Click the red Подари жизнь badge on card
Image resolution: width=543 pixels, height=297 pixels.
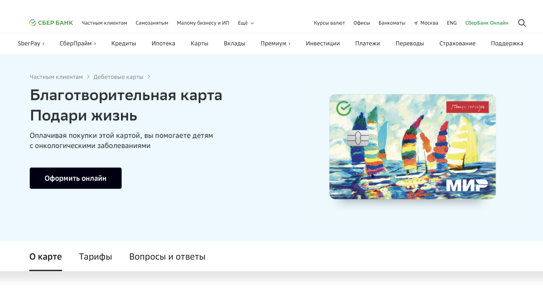click(468, 107)
